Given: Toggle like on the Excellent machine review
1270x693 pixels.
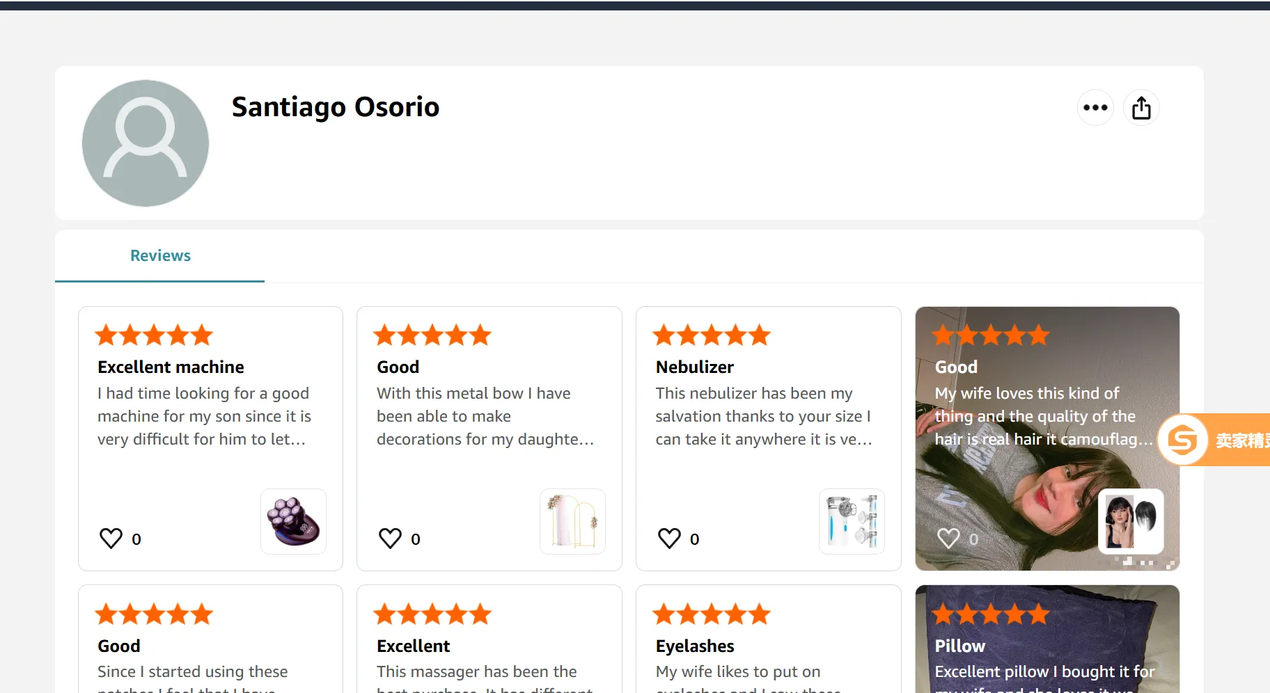Looking at the screenshot, I should click(x=111, y=537).
